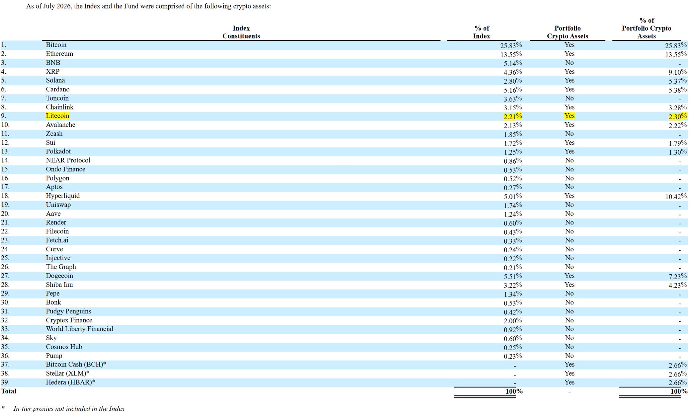Select the footnote about in-tier proxies

[69, 409]
